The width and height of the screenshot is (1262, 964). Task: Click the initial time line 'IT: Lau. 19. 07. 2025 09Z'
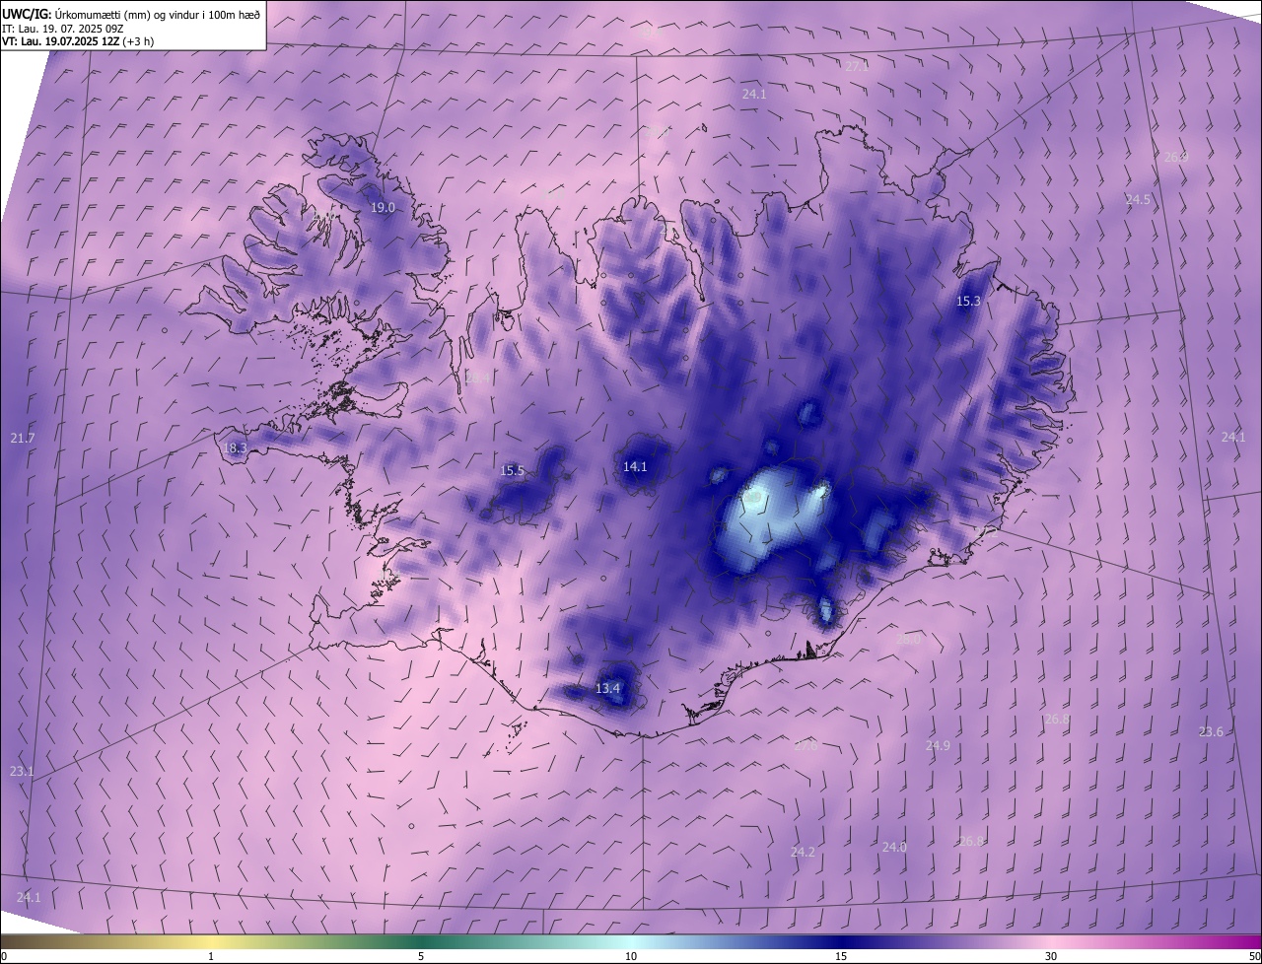click(61, 28)
